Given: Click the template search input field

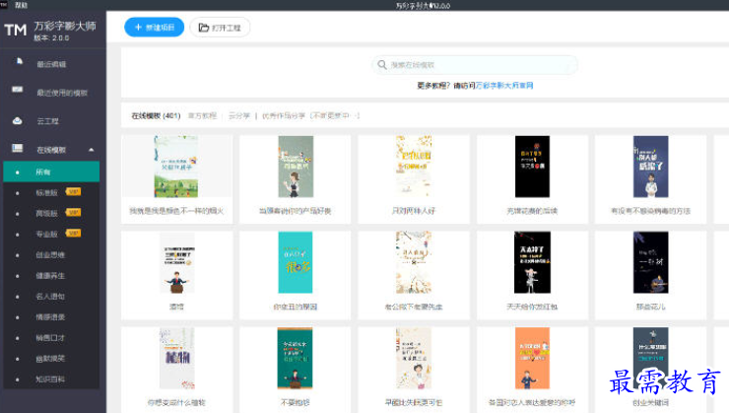Looking at the screenshot, I should tap(475, 65).
